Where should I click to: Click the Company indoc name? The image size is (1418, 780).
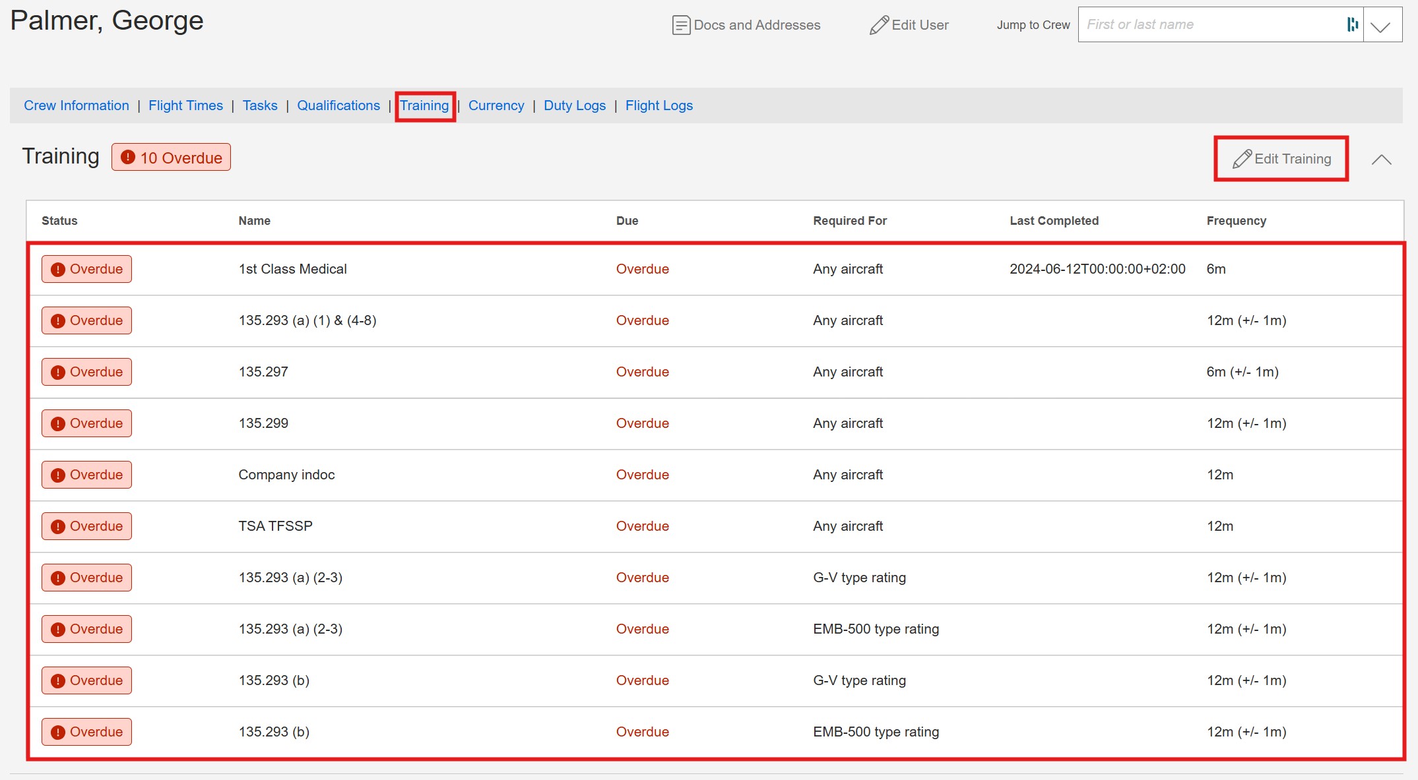[286, 475]
